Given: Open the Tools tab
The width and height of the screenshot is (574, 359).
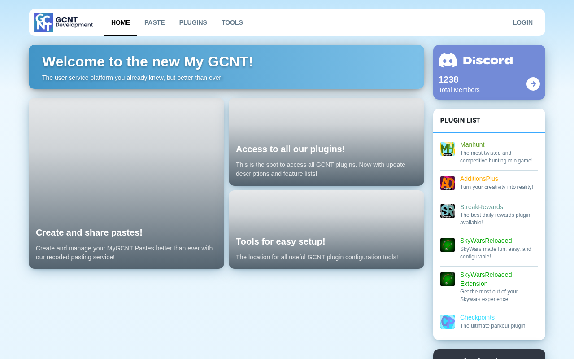Looking at the screenshot, I should click(x=232, y=22).
